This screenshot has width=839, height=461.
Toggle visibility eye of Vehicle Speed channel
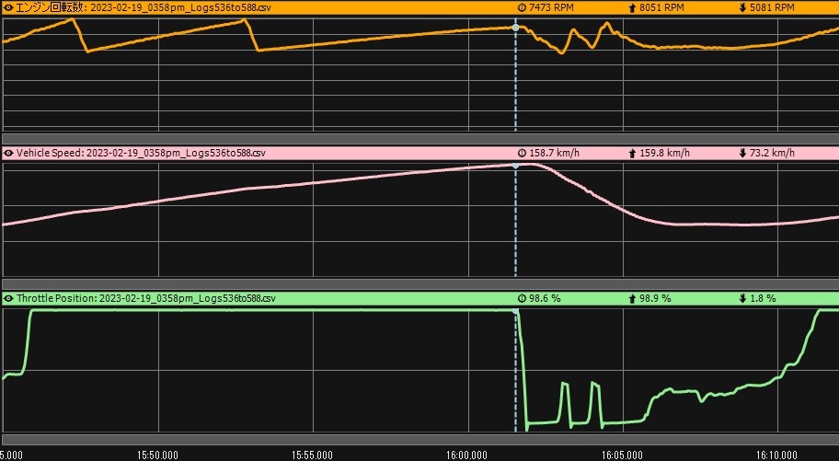(x=8, y=153)
